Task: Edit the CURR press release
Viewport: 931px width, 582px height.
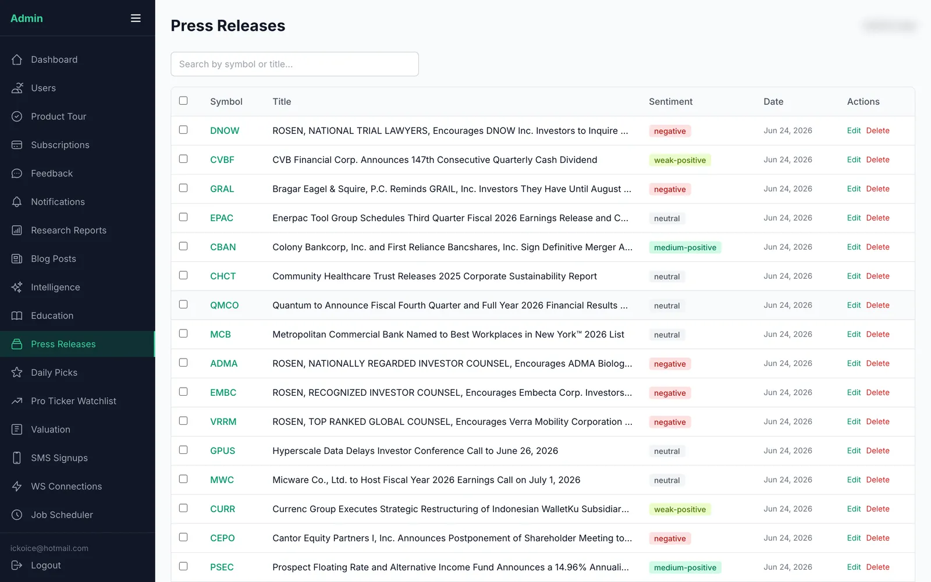Action: point(854,509)
